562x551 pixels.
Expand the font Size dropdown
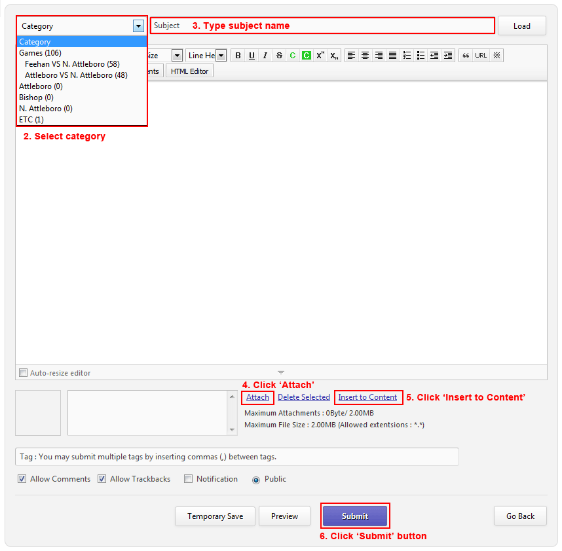pos(177,56)
